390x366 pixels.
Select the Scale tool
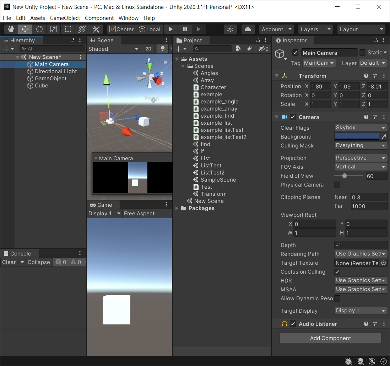[x=54, y=29]
